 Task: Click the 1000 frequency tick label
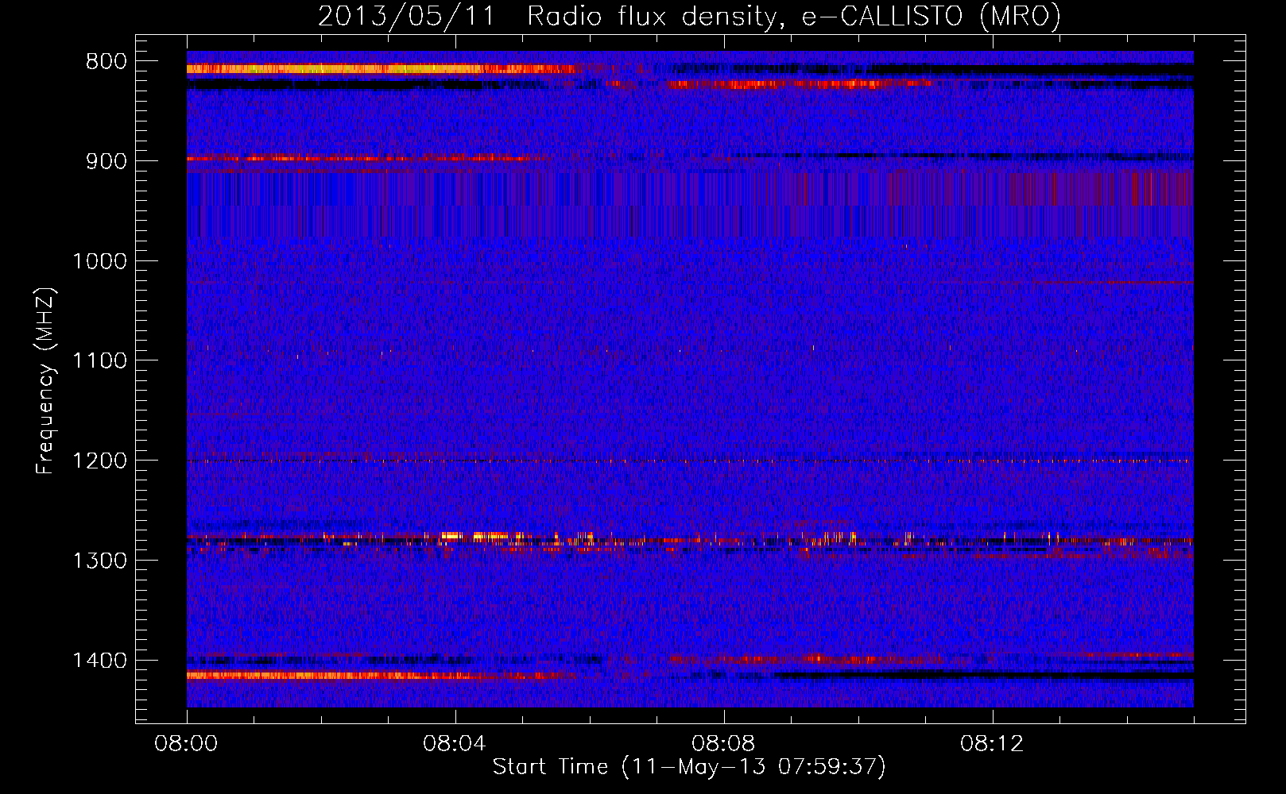coord(99,261)
